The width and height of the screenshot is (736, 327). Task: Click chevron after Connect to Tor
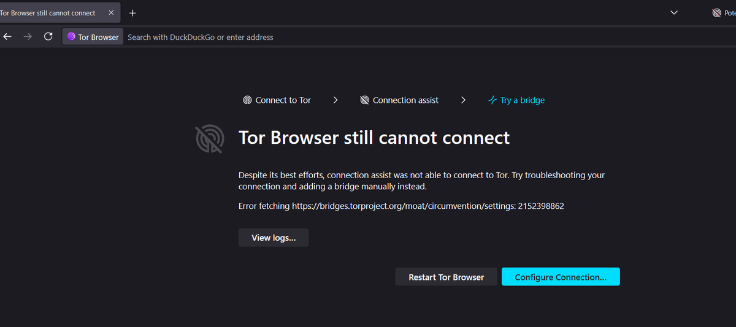[335, 100]
